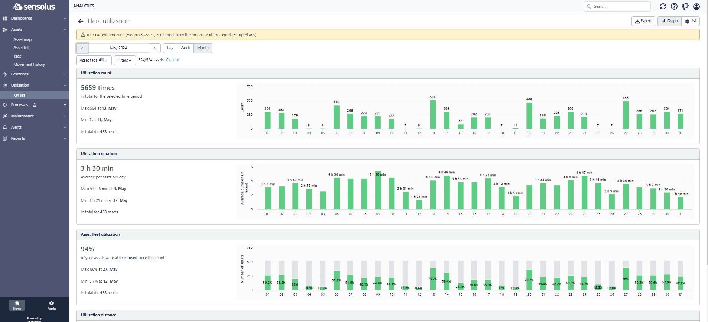This screenshot has width=708, height=322.
Task: Click the Utilization gauge icon
Action: click(5, 85)
